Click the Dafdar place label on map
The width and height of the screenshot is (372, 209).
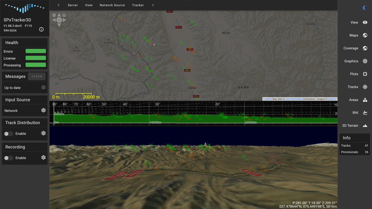[x=192, y=88]
